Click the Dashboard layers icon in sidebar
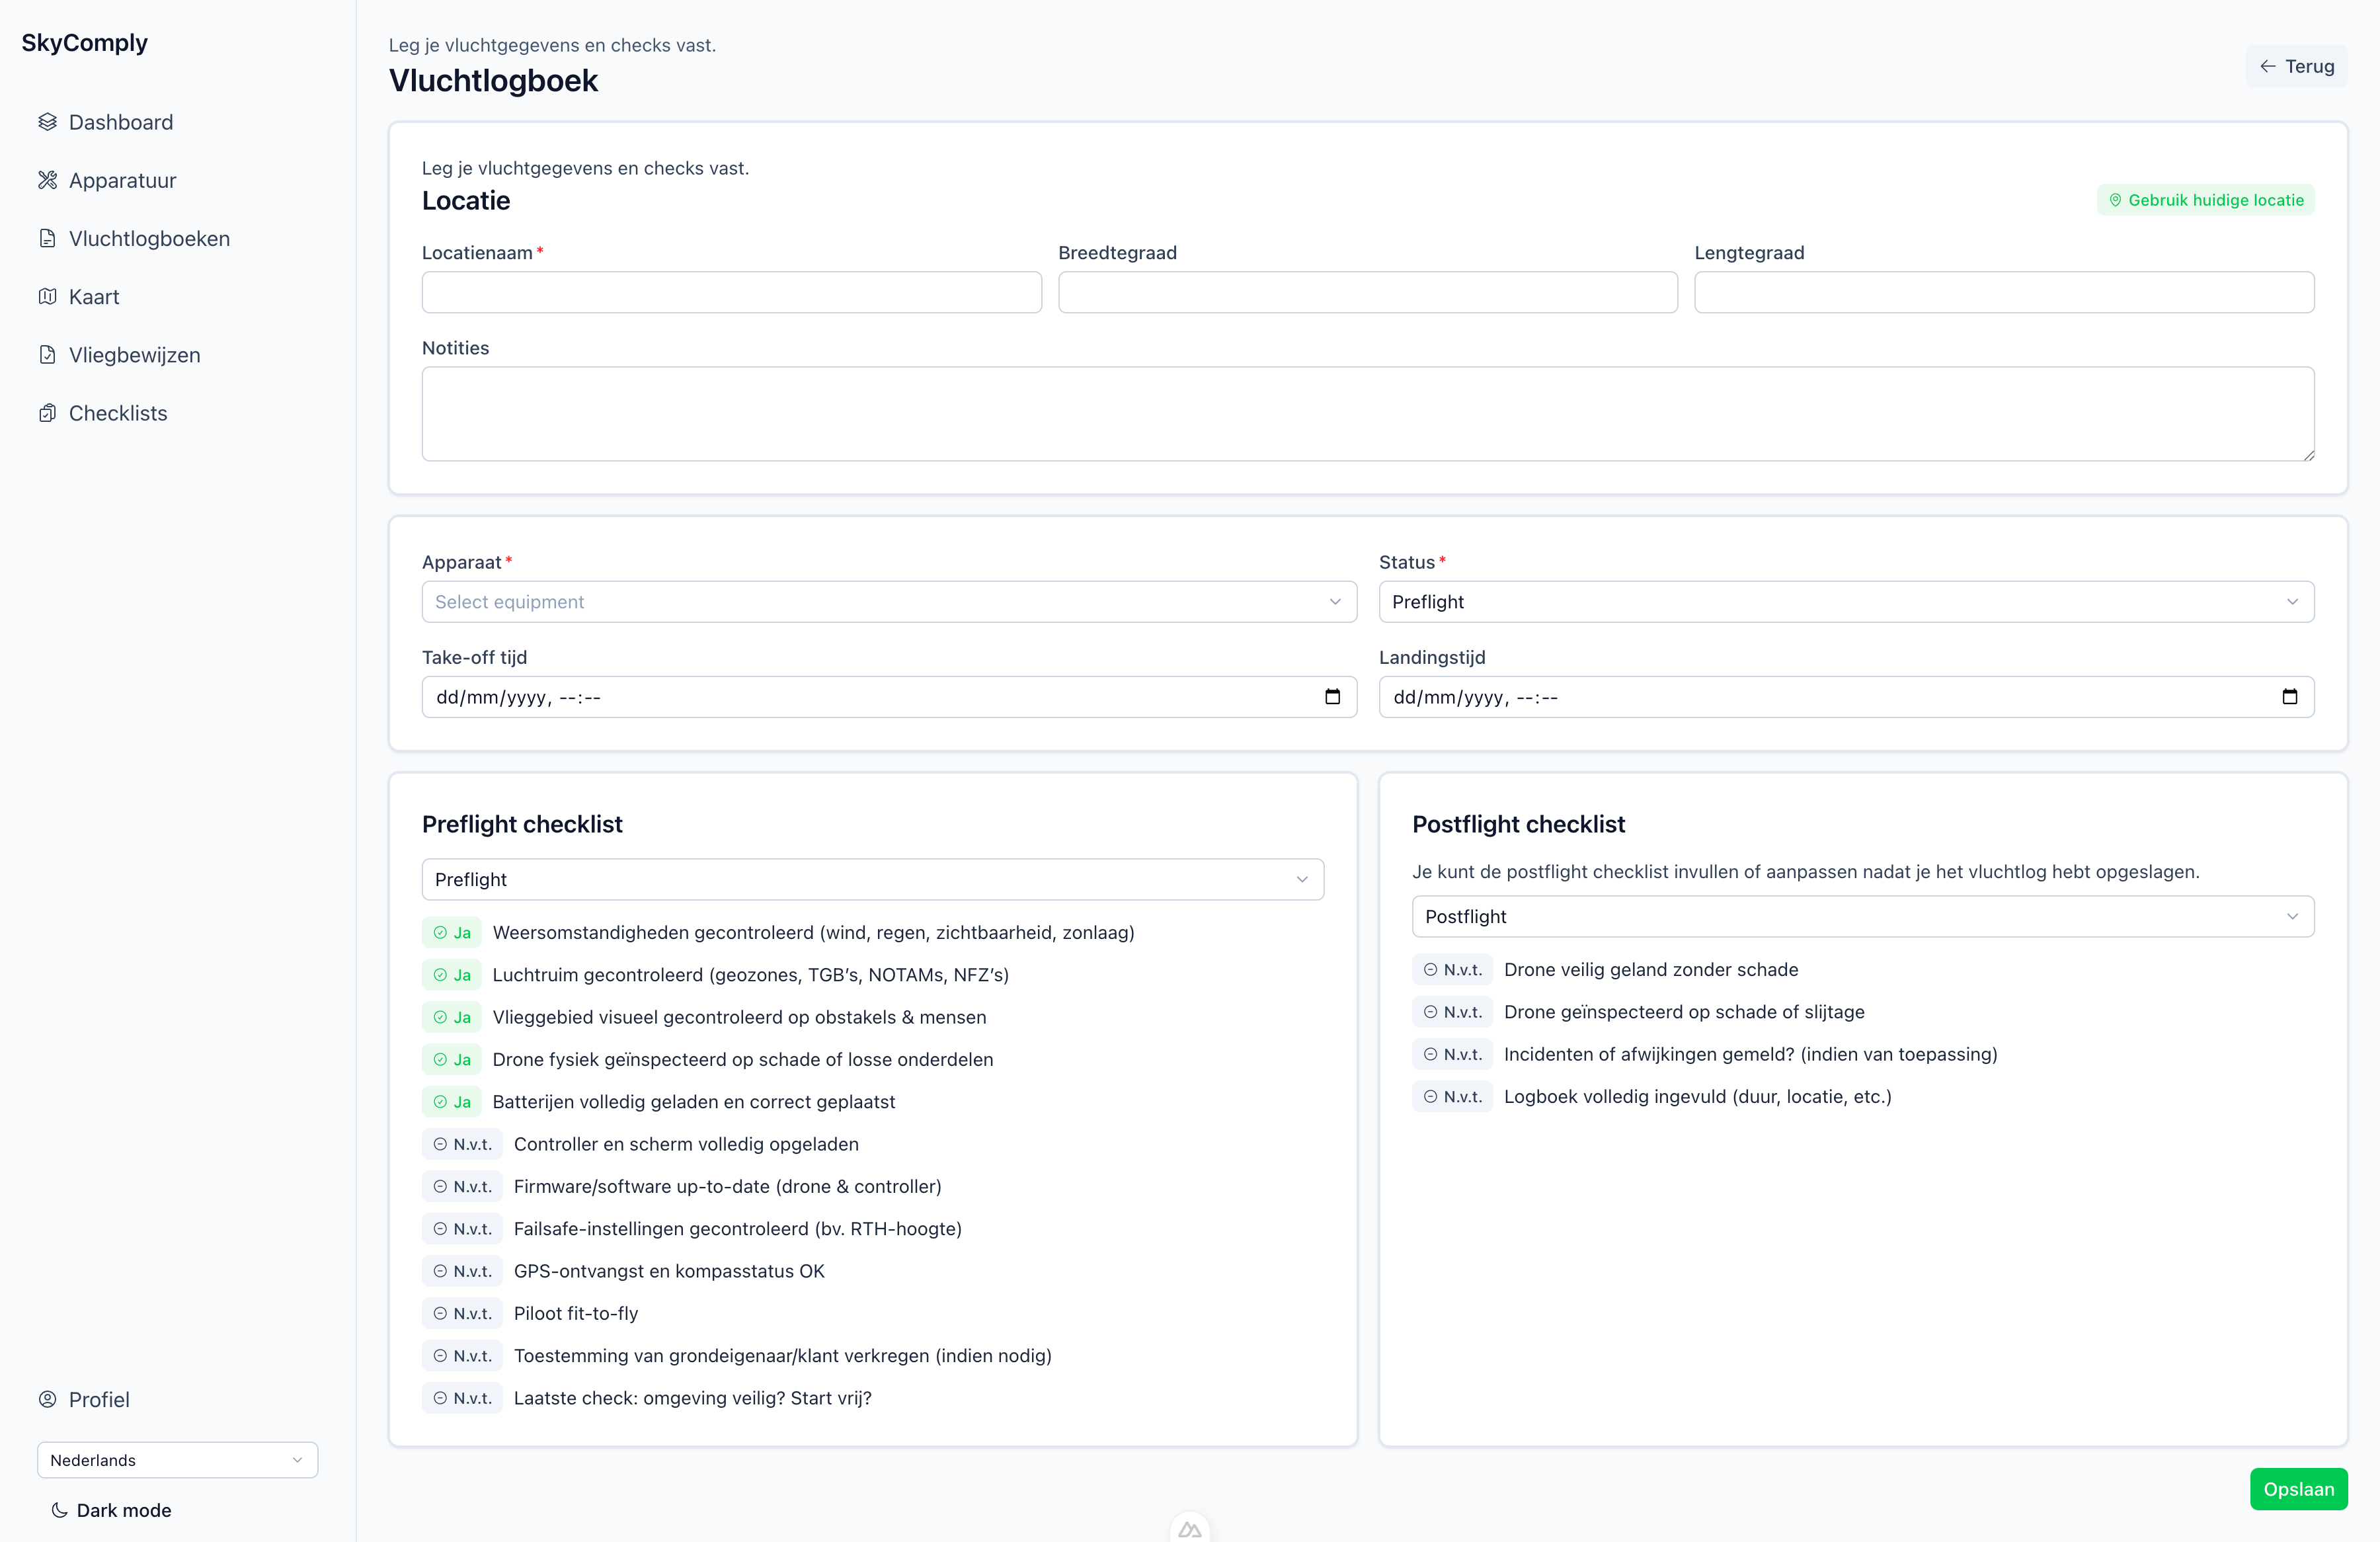Viewport: 2380px width, 1542px height. (x=47, y=122)
